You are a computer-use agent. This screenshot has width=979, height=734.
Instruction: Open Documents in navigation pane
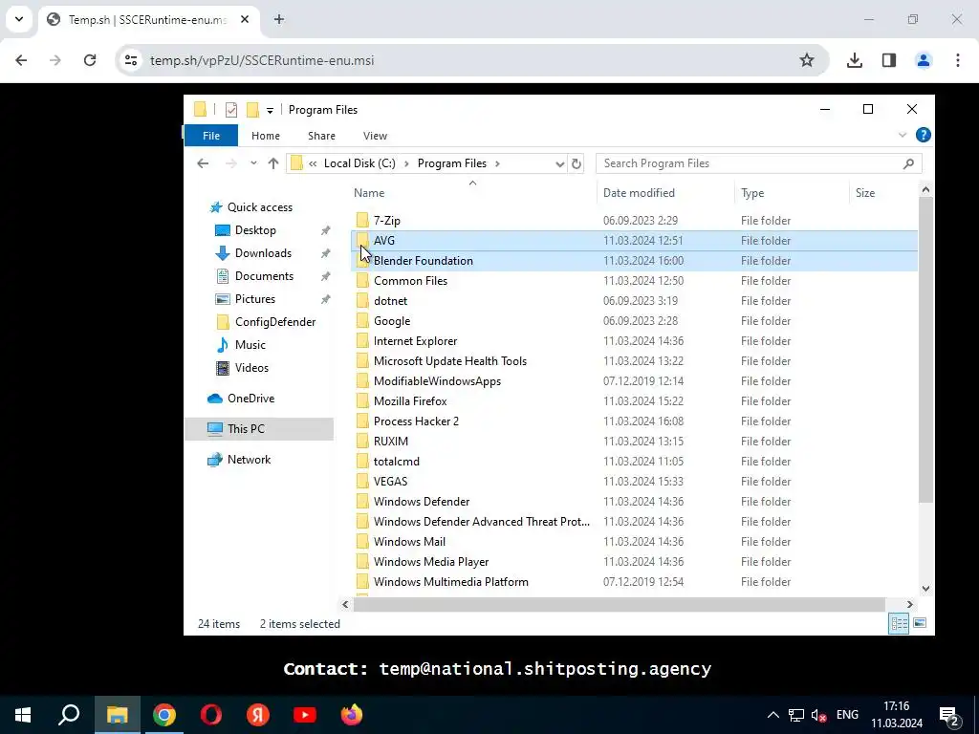(264, 276)
